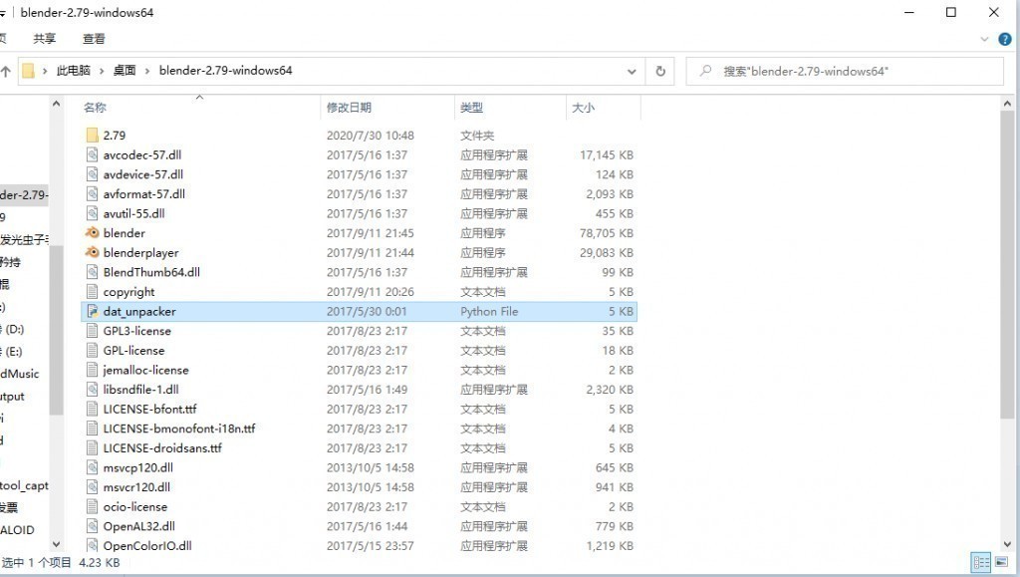
Task: Click avutil-55.dll file icon
Action: (93, 213)
